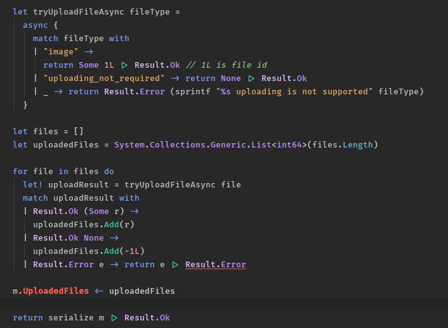The height and width of the screenshot is (328, 448).
Task: Click the "image" string literal
Action: click(x=60, y=52)
